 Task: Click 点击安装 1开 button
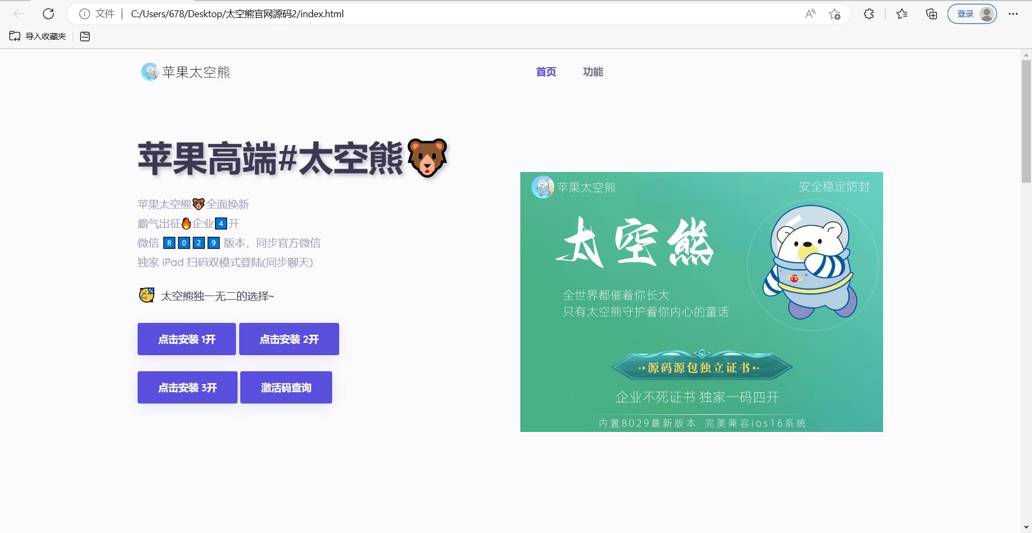coord(187,338)
